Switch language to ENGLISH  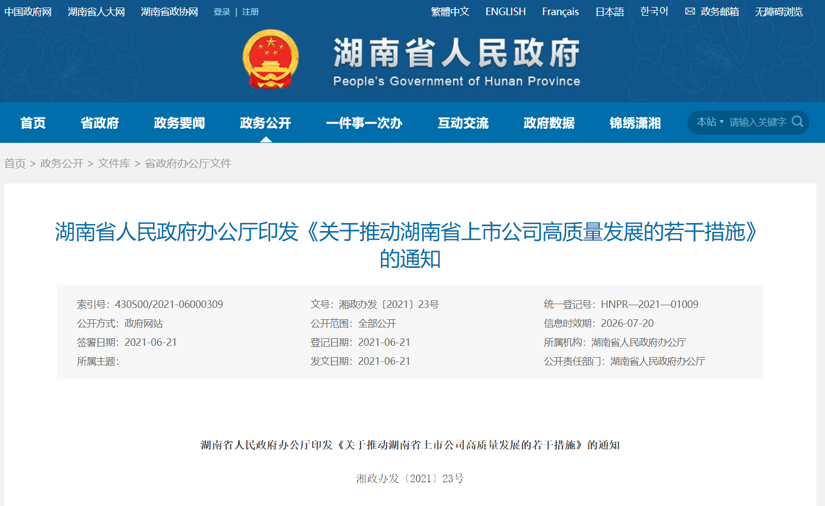point(505,11)
